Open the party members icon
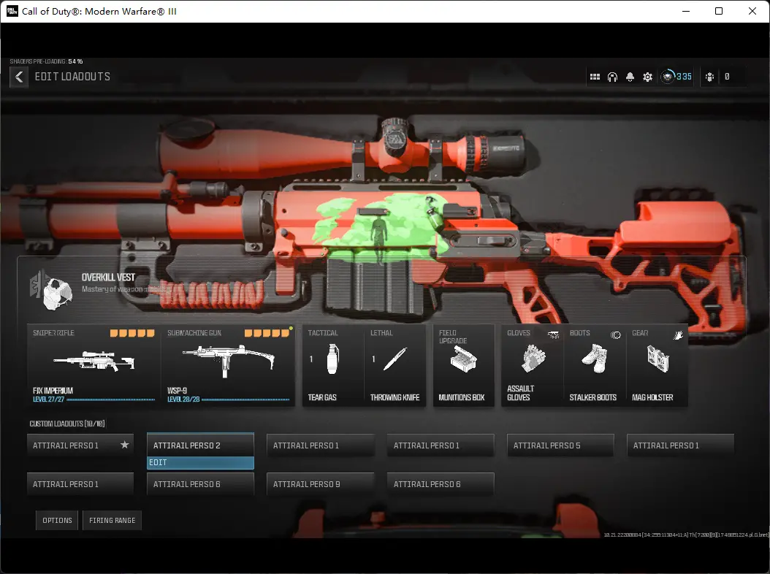The height and width of the screenshot is (574, 770). [x=709, y=77]
